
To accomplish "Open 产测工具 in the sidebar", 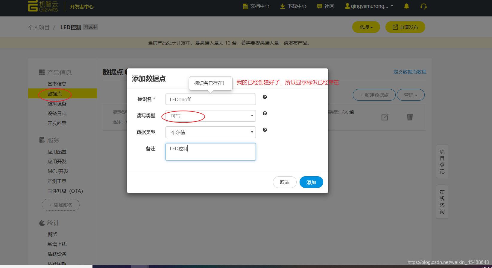I will (57, 181).
